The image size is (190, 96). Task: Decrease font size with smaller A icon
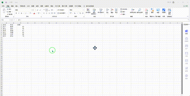(40, 10)
